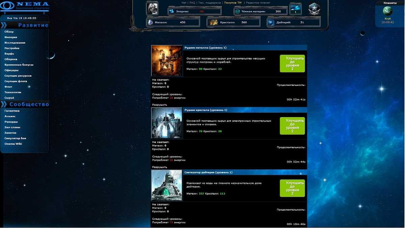Image resolution: width=405 pixels, height=228 pixels.
Task: Open the Синтезатор дейтерия building image
Action: 167,186
